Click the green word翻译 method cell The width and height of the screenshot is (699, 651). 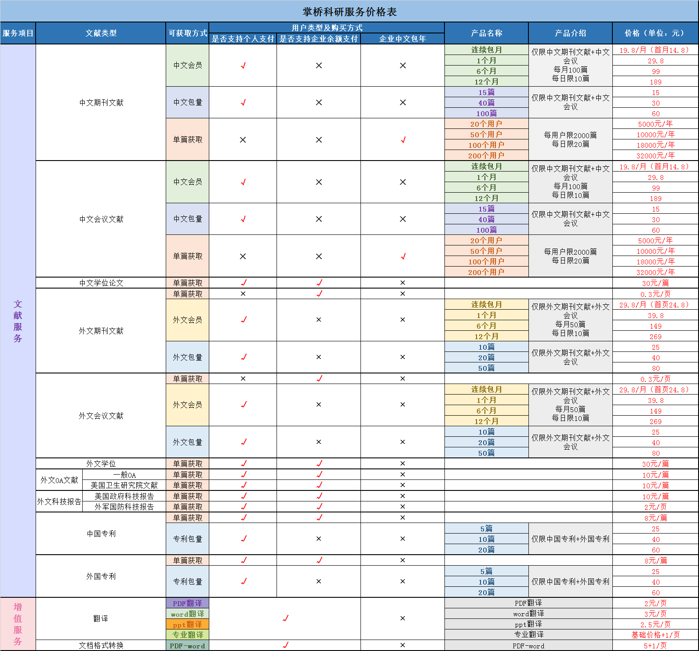187,614
